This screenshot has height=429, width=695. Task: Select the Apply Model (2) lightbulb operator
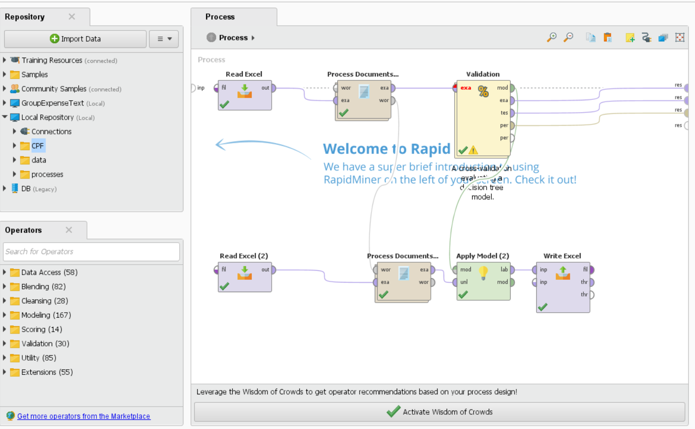[484, 281]
